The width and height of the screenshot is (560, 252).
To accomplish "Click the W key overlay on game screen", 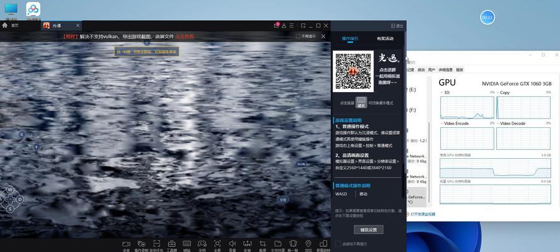I will 10,190.
